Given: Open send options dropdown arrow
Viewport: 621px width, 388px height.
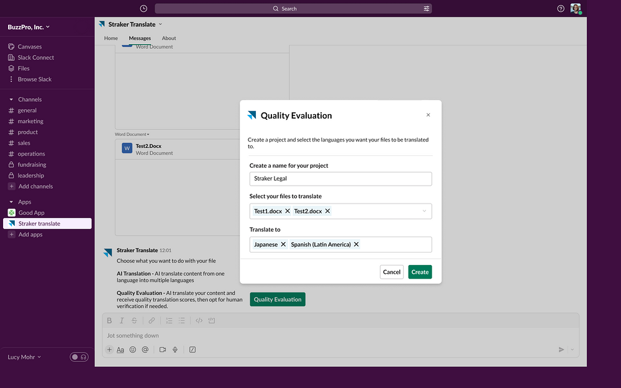Looking at the screenshot, I should point(573,350).
